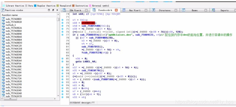Image resolution: width=236 pixels, height=107 pixels.
Task: Click function icon beside nullsub_1
Action: (3, 25)
